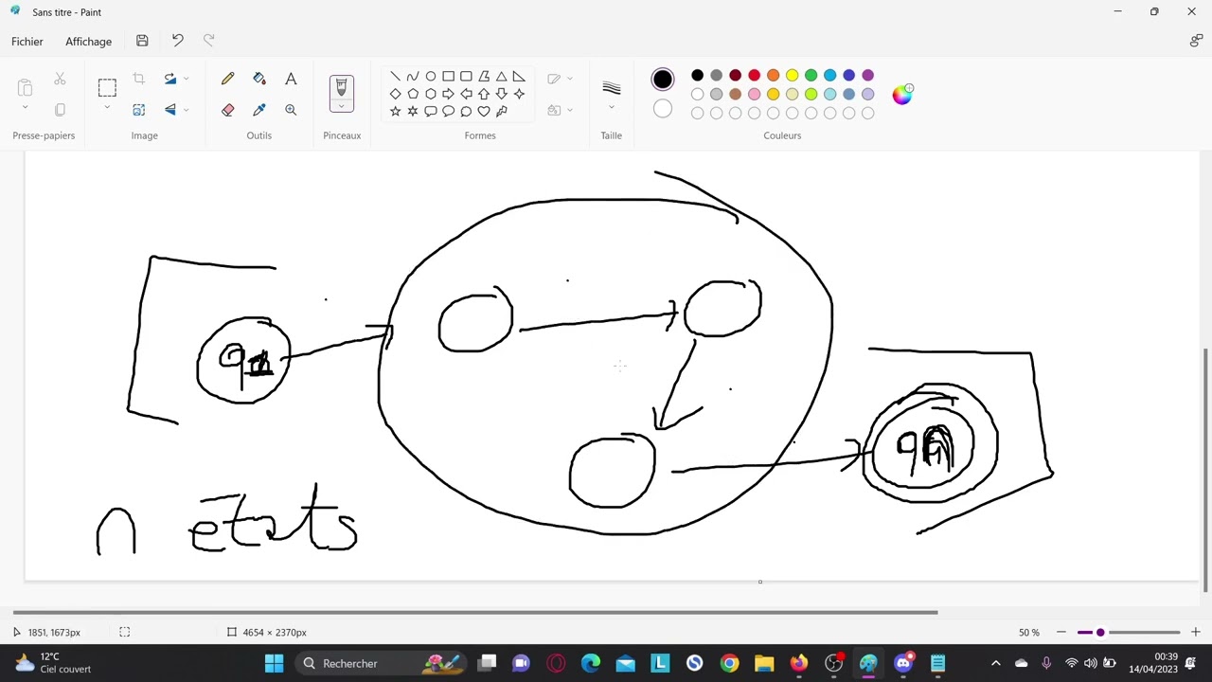Screen dimensions: 1212x682
Task: Open the Rotate image tool
Action: point(169,79)
